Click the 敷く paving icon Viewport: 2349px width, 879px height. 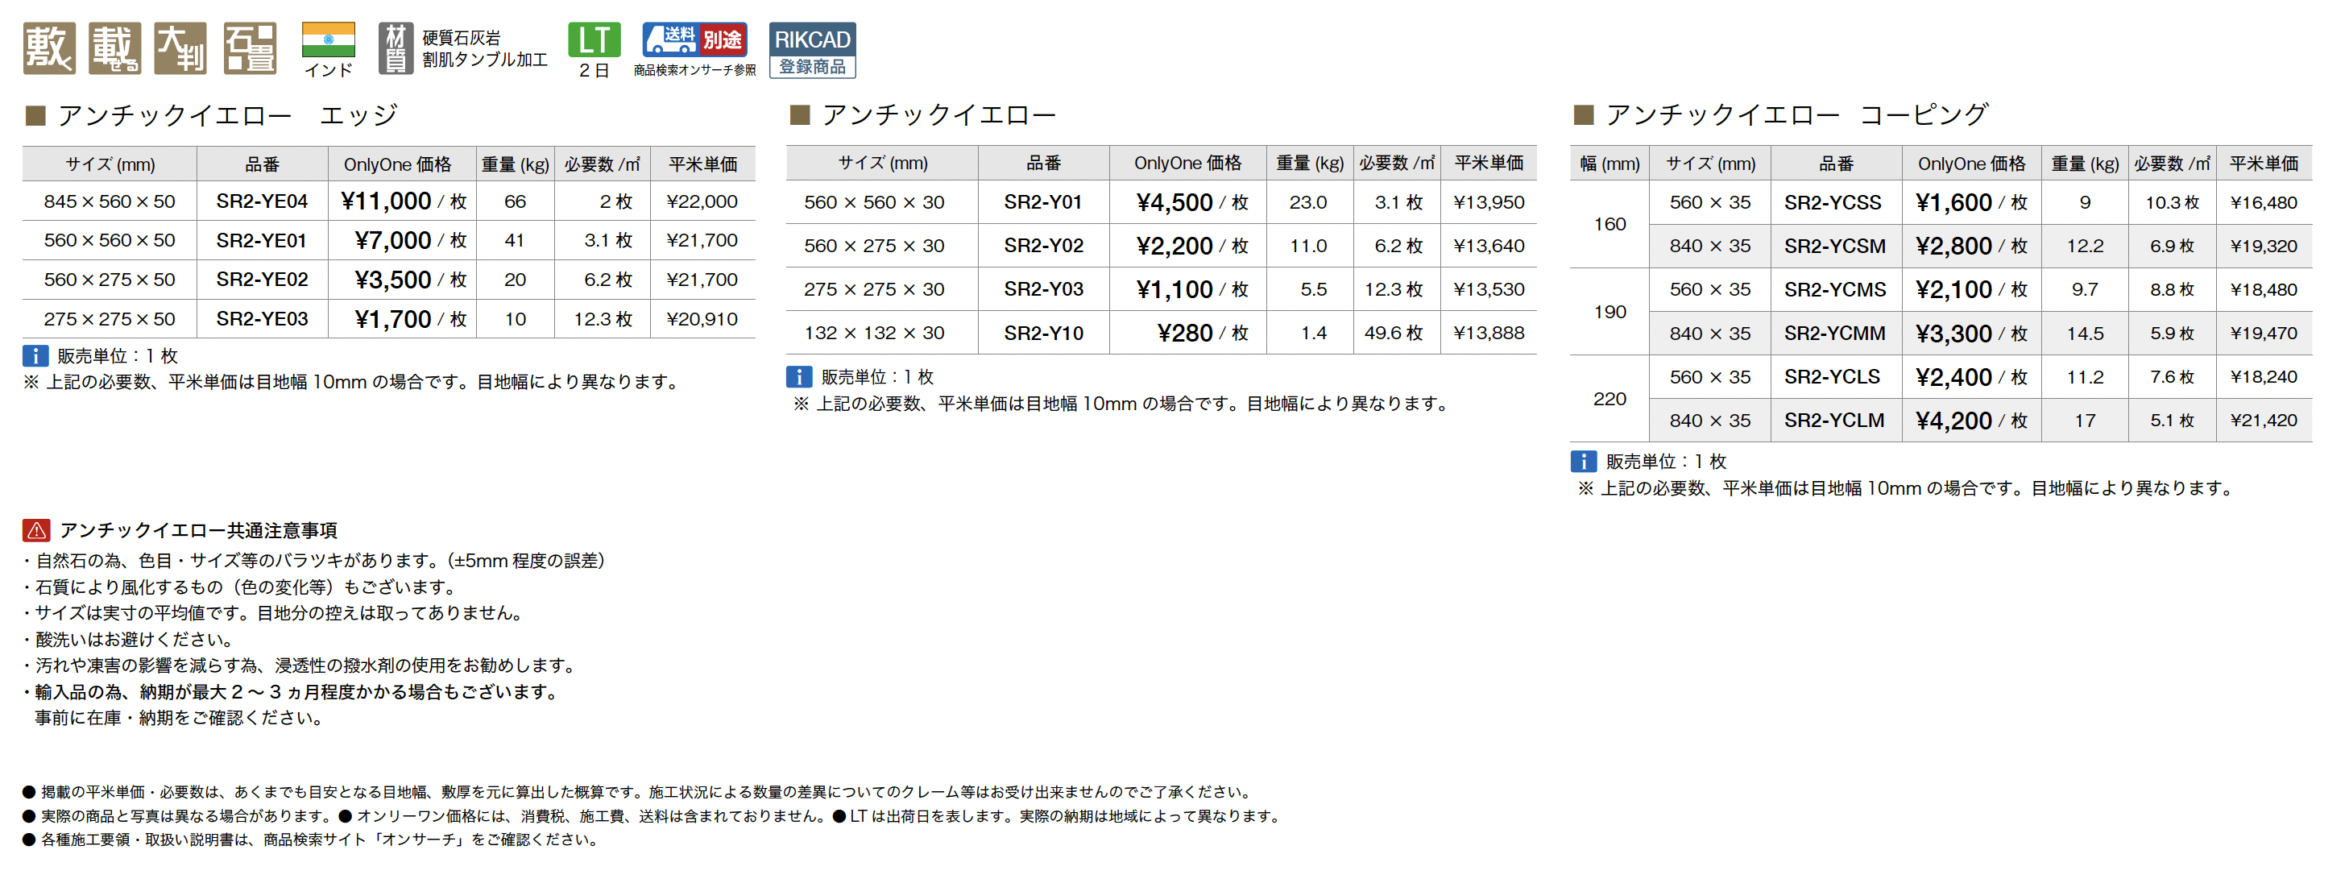pyautogui.click(x=48, y=48)
